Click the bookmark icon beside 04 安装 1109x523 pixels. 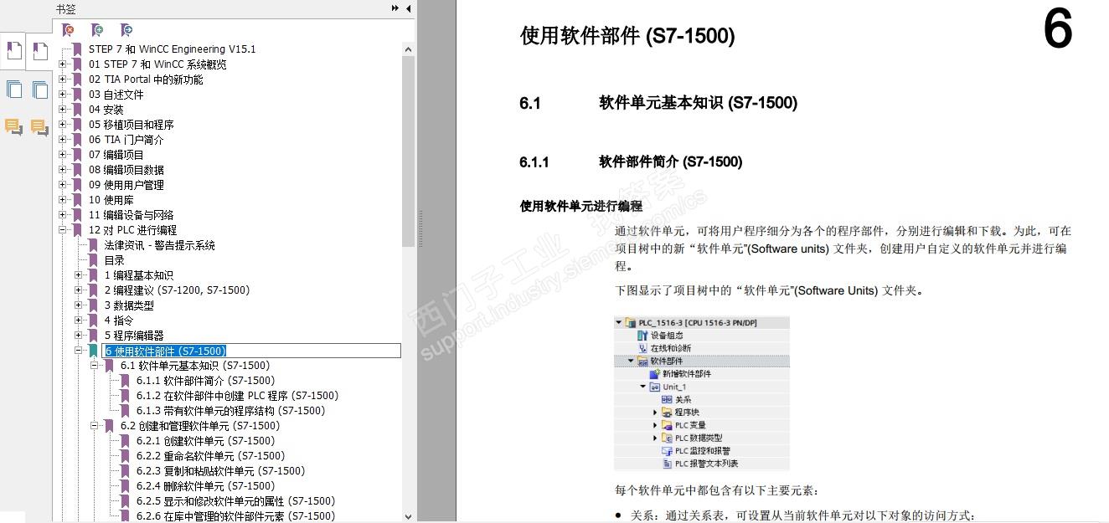78,110
